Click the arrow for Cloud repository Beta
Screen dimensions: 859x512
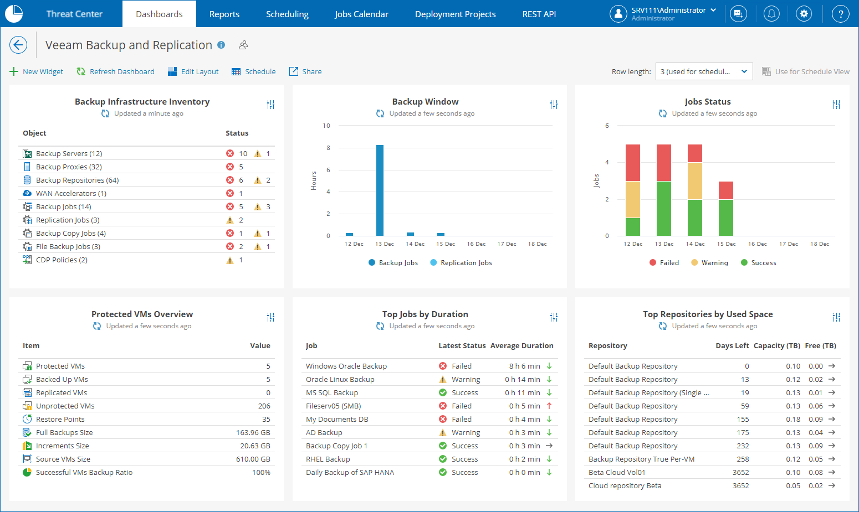[832, 485]
